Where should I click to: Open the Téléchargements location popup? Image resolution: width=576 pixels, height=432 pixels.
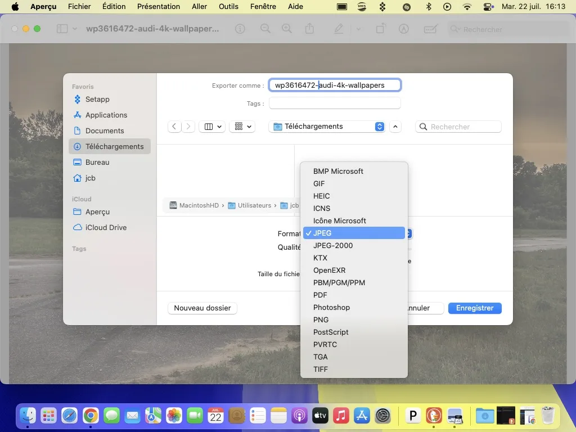tap(327, 127)
